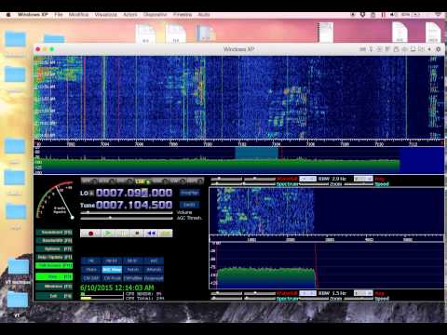
Task: Open the Azioni menu
Action: click(130, 15)
